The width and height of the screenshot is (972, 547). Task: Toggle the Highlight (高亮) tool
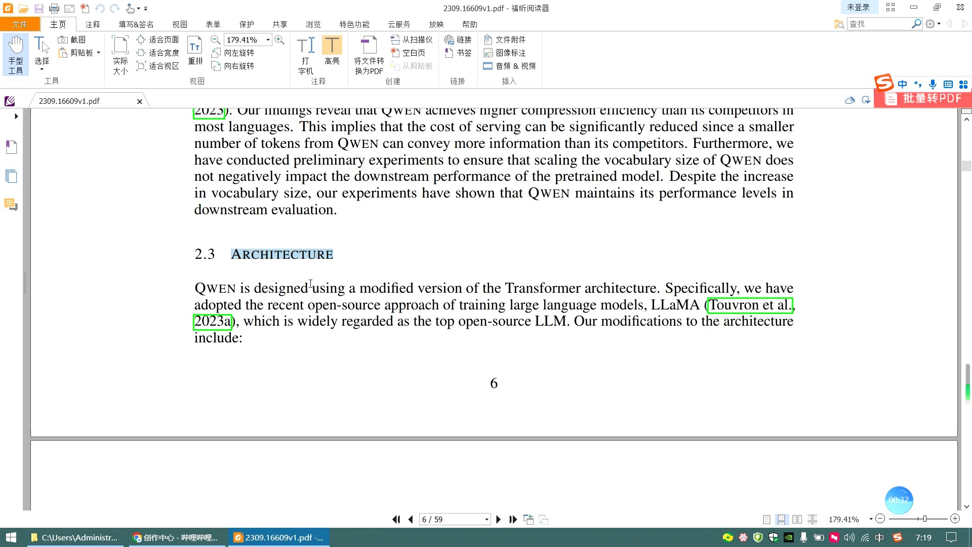tap(332, 51)
